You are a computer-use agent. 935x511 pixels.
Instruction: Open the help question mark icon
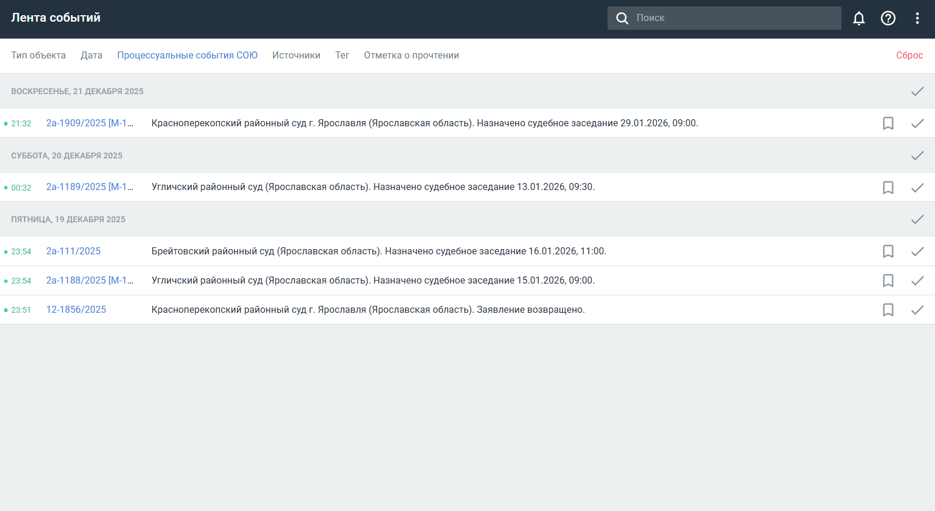click(888, 18)
